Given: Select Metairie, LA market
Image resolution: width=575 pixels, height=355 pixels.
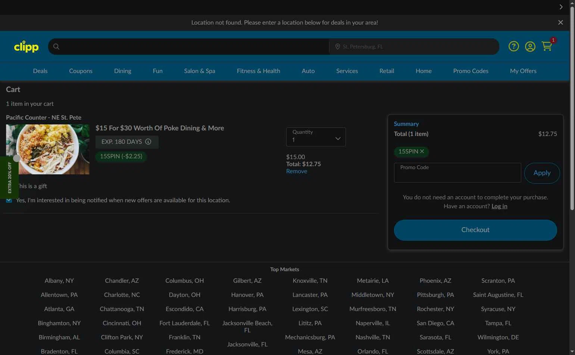Looking at the screenshot, I should coord(373,281).
